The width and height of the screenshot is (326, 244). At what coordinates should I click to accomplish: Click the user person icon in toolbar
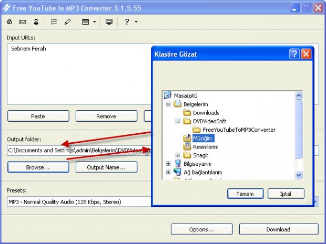(36, 22)
